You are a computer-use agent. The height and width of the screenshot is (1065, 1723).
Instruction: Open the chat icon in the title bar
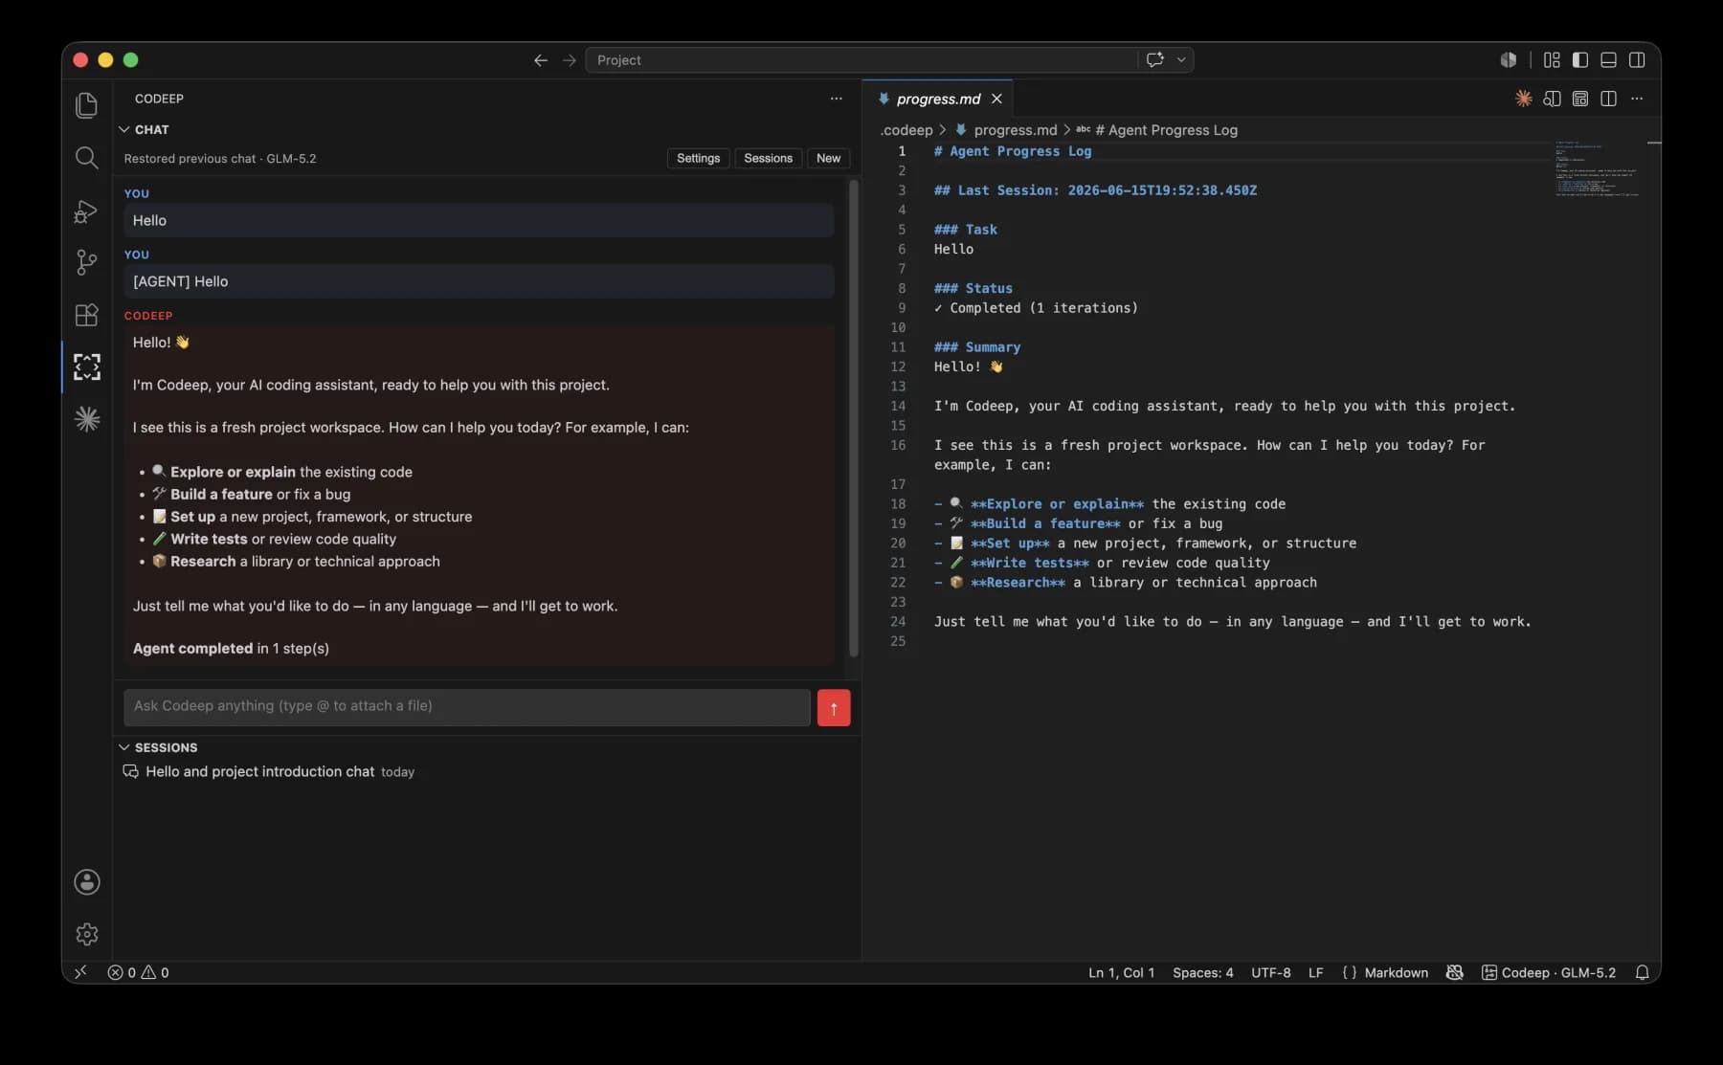point(1155,59)
